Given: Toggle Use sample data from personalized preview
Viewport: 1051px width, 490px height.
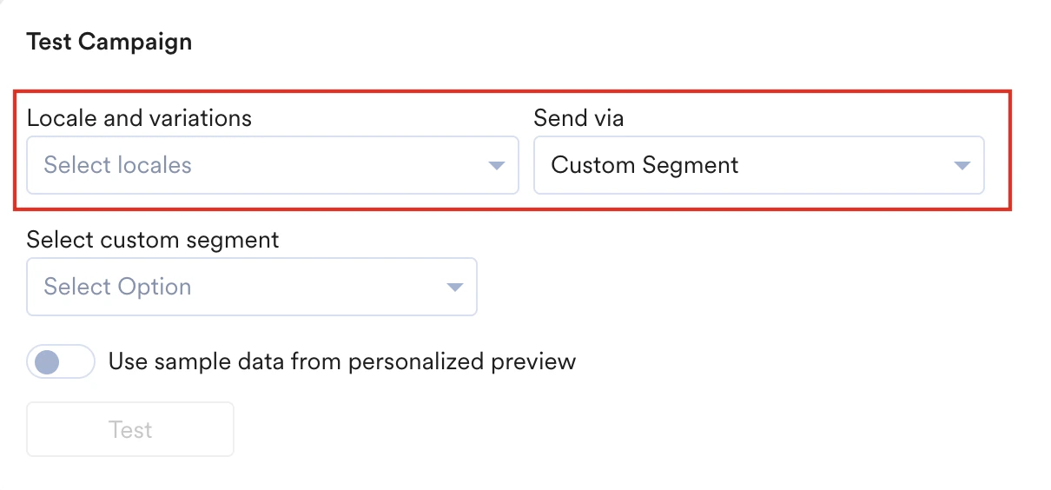Looking at the screenshot, I should (60, 361).
